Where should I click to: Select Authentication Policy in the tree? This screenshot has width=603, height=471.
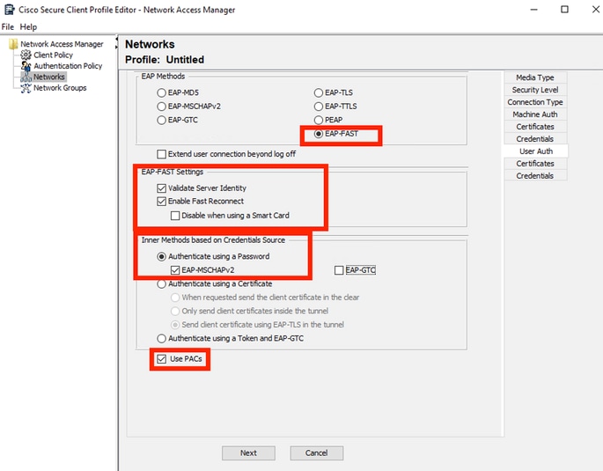point(68,66)
